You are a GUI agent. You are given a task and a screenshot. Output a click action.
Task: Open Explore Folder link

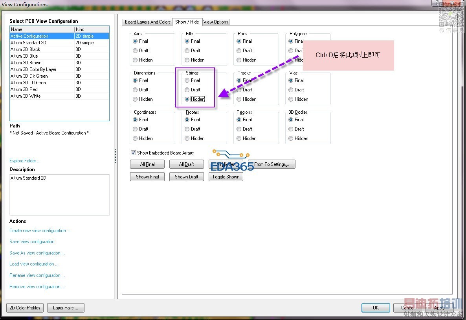(x=25, y=161)
